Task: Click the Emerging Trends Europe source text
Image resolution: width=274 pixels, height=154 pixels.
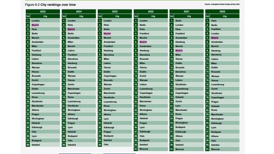Action: [x=222, y=4]
